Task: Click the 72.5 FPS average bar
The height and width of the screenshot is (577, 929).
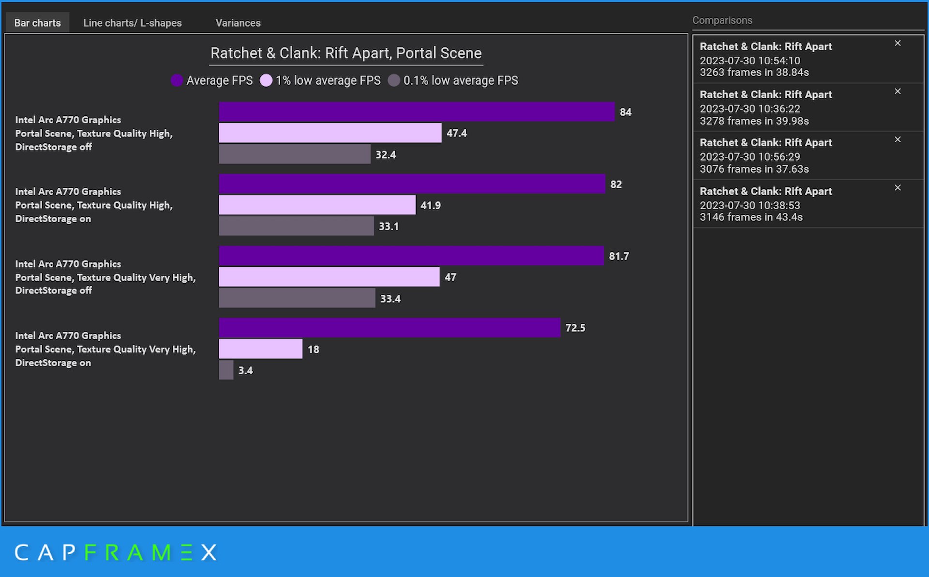Action: 390,328
